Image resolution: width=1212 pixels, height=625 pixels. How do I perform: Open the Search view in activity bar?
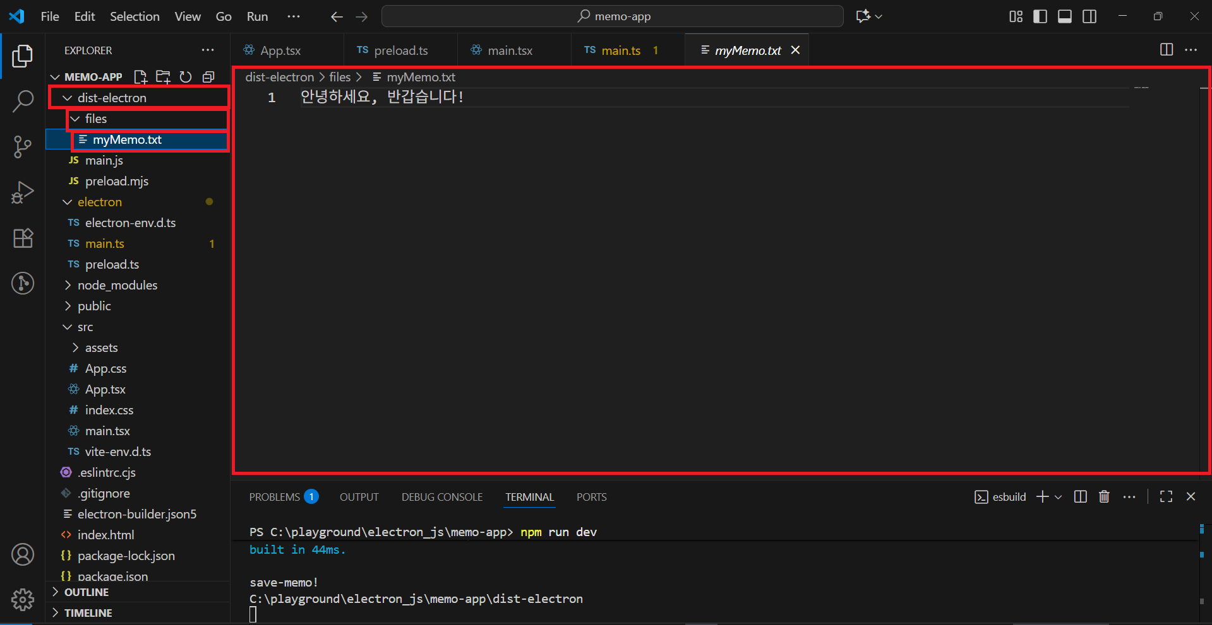[x=23, y=101]
